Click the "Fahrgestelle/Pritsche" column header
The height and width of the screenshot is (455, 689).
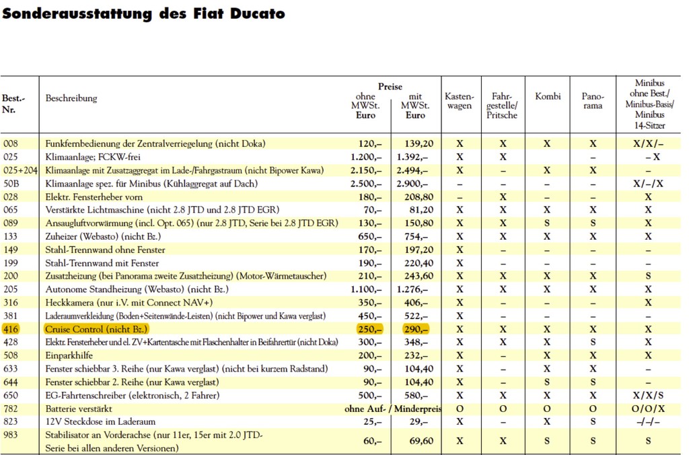coord(502,106)
